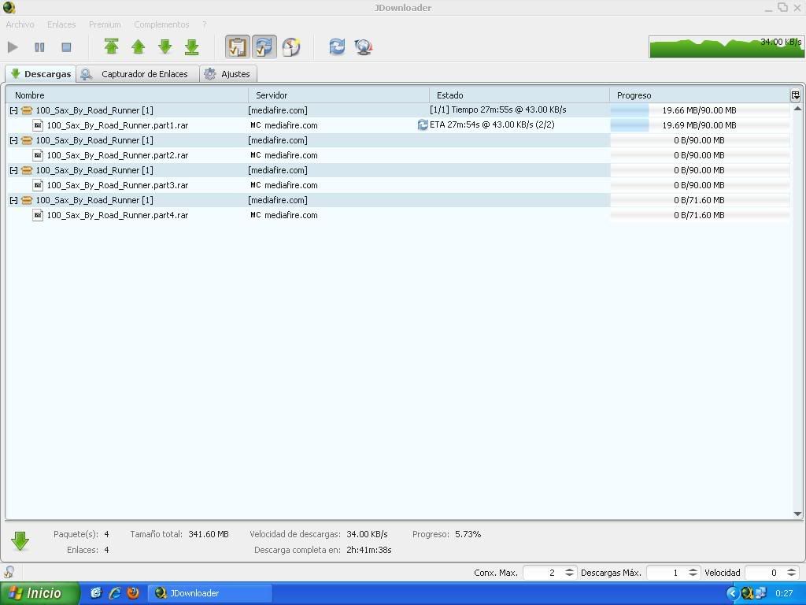Click the 19.69 MB/90.00 MB progress bar

click(700, 125)
